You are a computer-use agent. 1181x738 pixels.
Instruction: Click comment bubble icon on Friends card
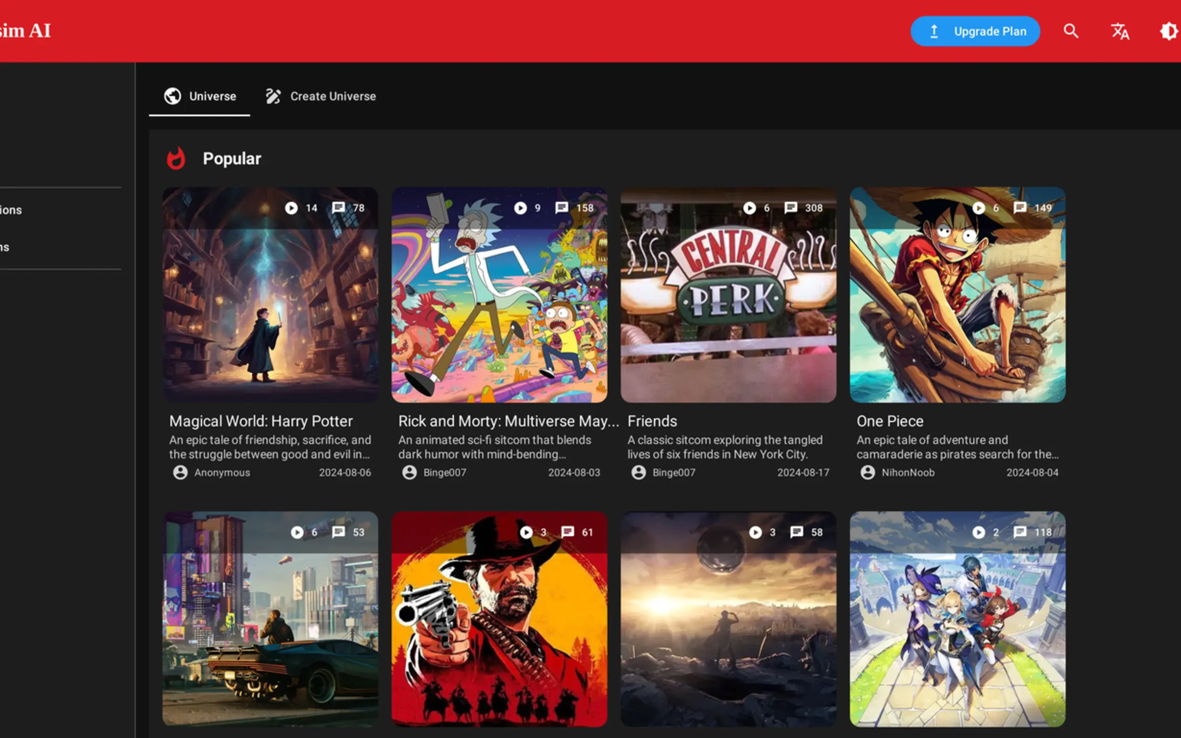(x=790, y=208)
